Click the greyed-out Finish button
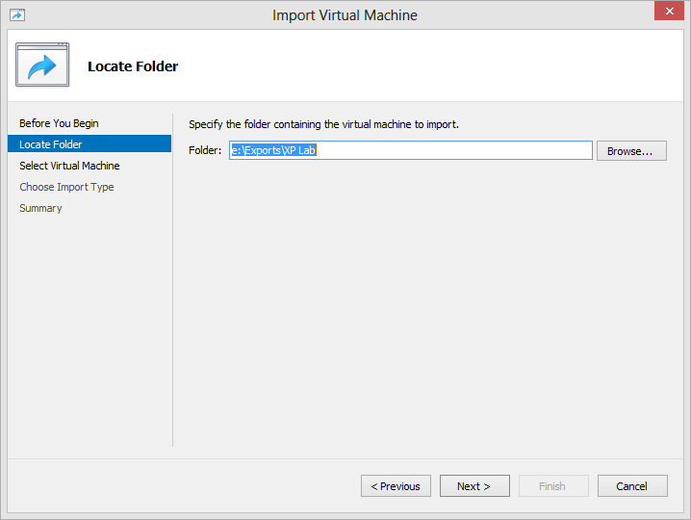Screen dimensions: 691x520 point(553,486)
